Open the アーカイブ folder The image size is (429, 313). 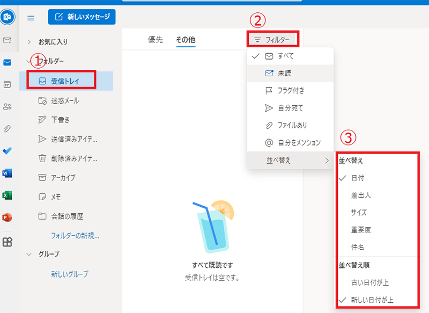[x=66, y=178]
